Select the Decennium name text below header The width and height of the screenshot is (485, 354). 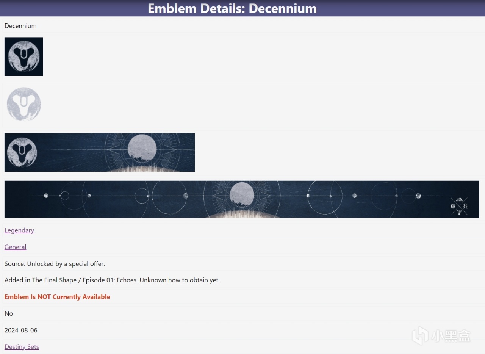(x=20, y=26)
